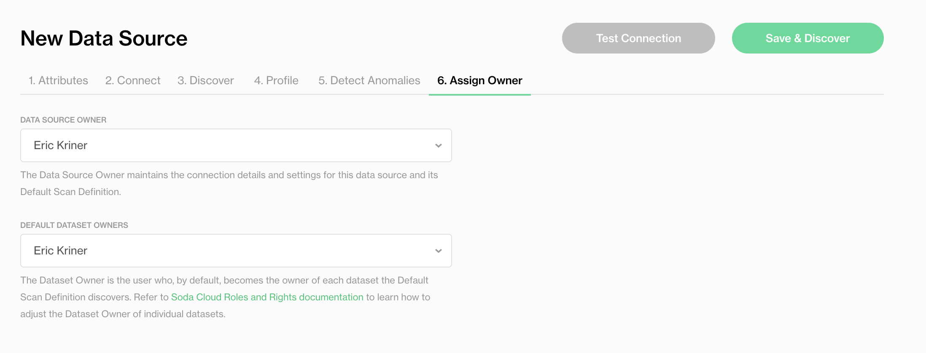Go to the 3. Discover tab

(x=206, y=80)
